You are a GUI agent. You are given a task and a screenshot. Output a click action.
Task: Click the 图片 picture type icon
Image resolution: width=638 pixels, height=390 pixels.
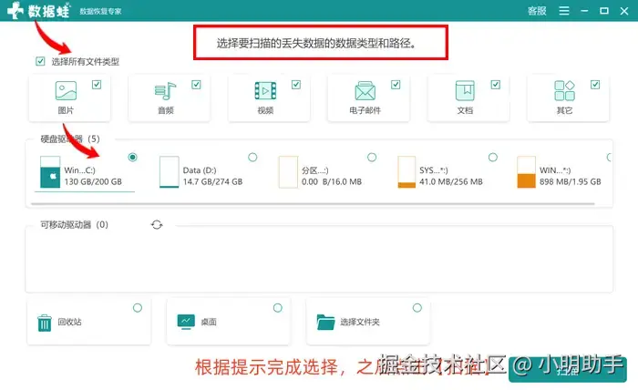66,91
